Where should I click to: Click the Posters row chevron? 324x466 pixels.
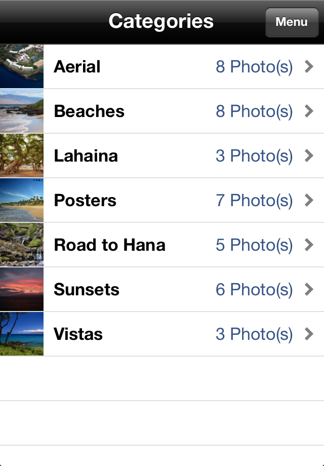coord(309,200)
